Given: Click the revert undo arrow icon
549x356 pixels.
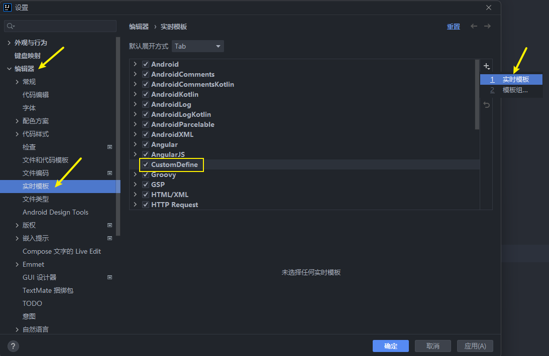Looking at the screenshot, I should 486,105.
